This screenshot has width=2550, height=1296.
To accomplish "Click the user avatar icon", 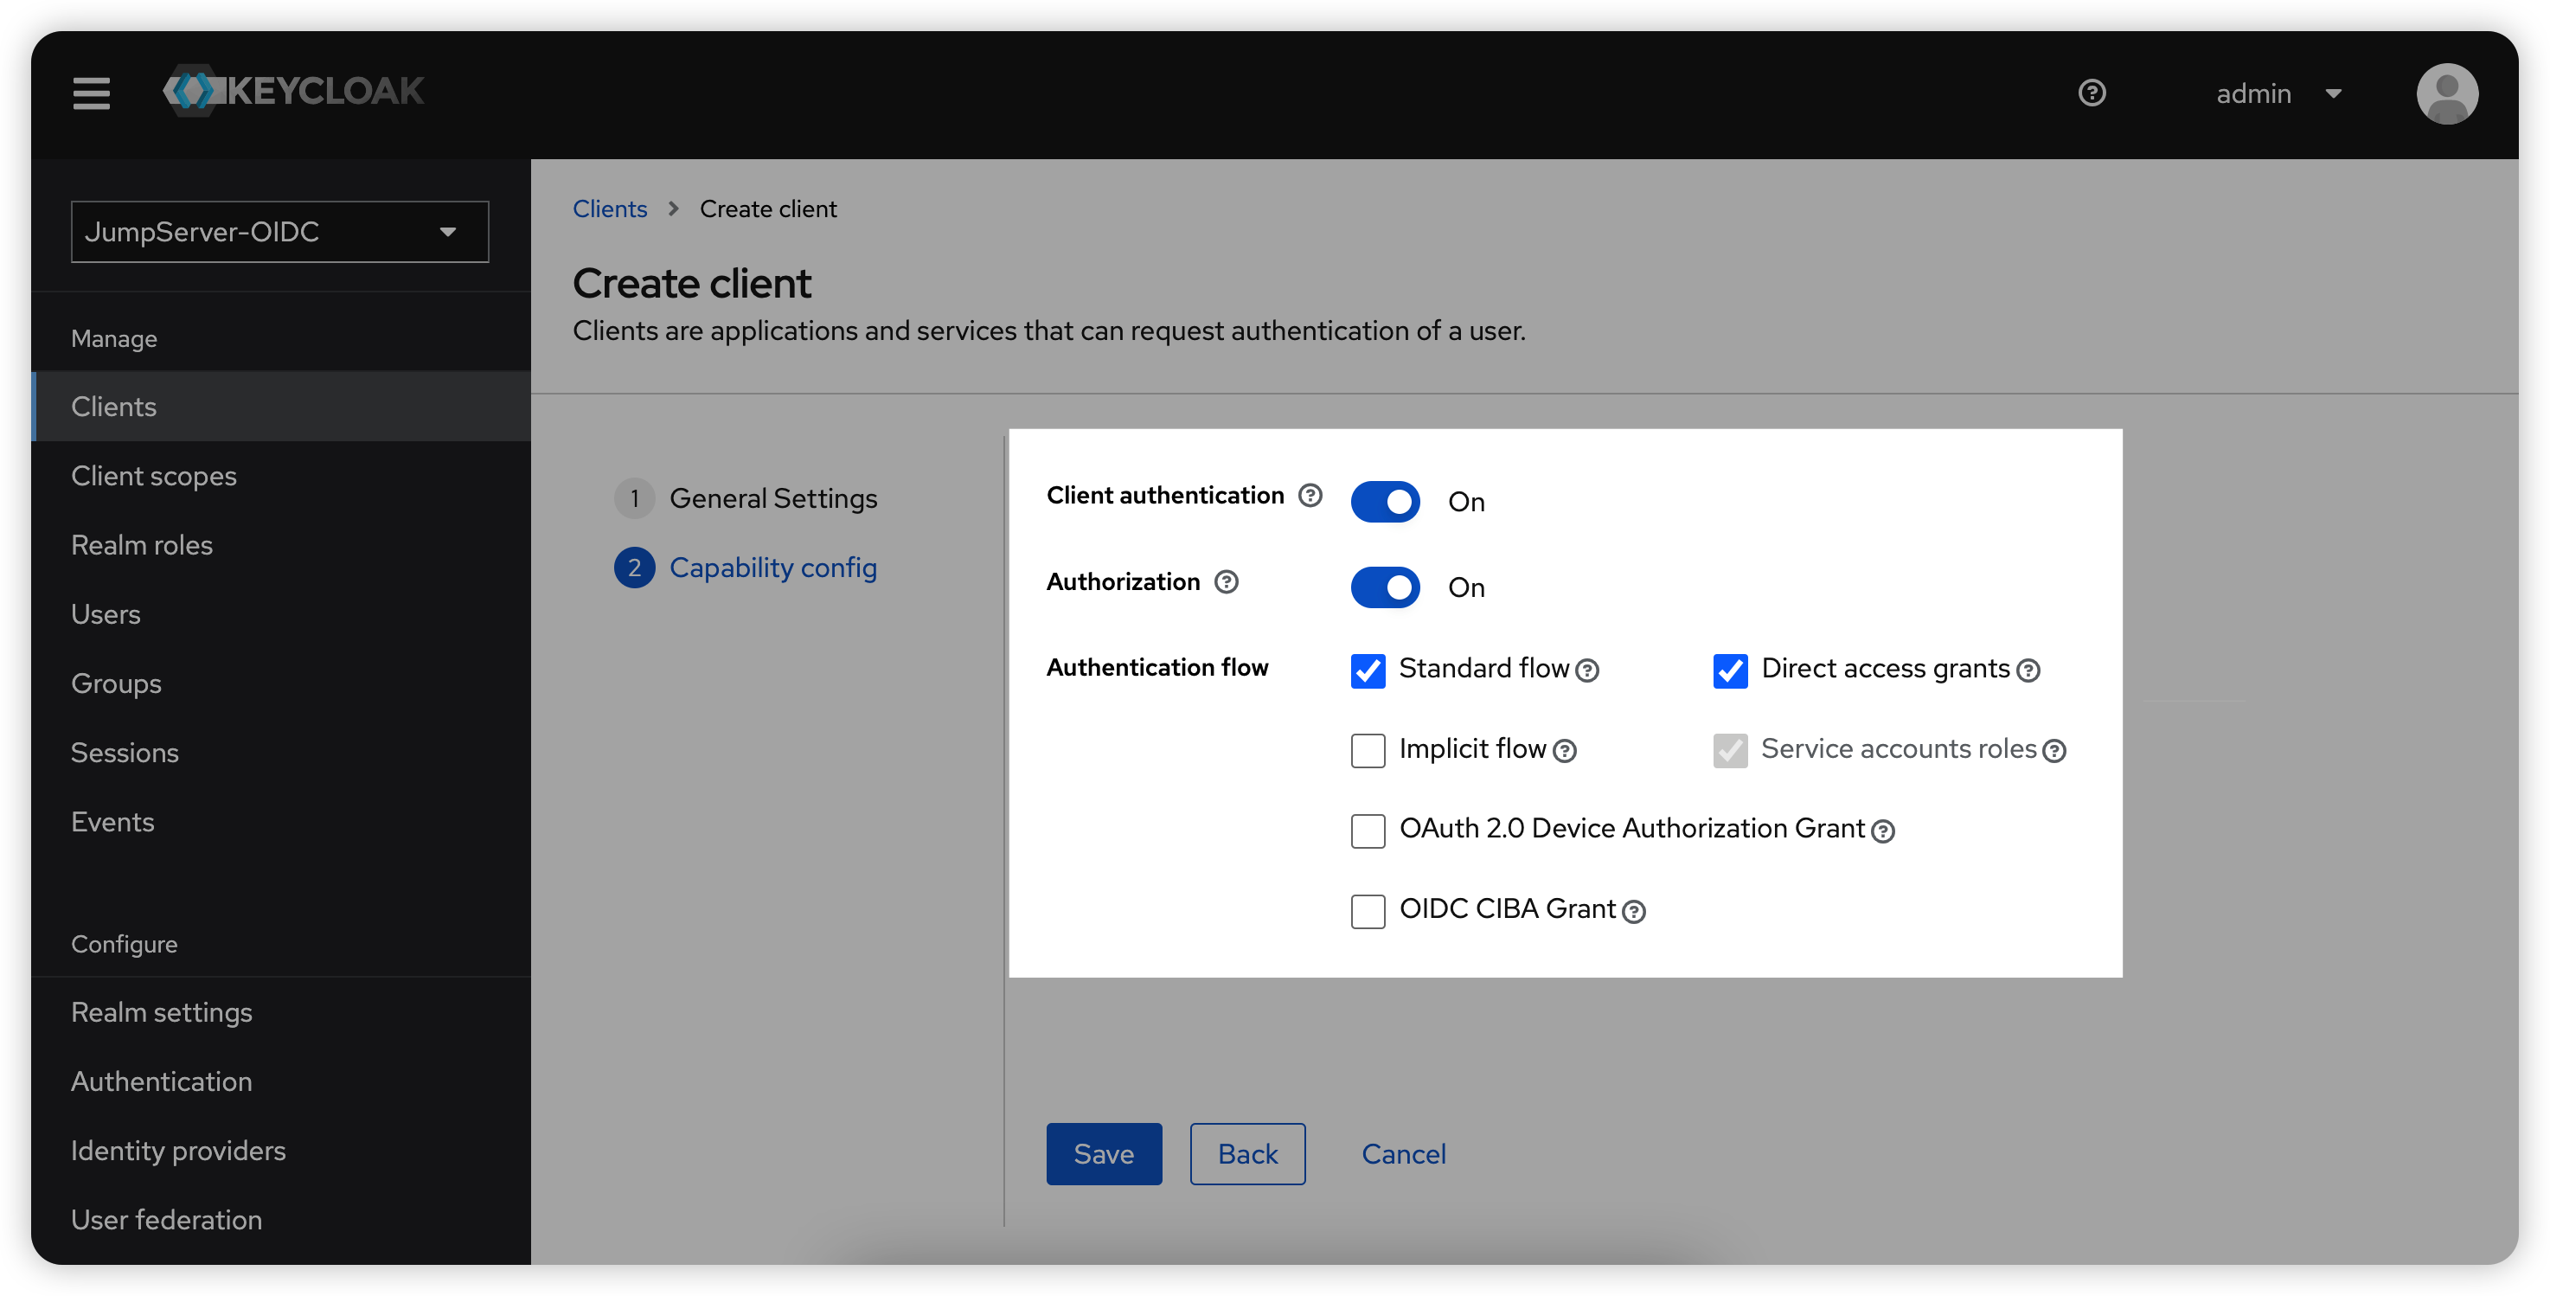I will pyautogui.click(x=2446, y=93).
